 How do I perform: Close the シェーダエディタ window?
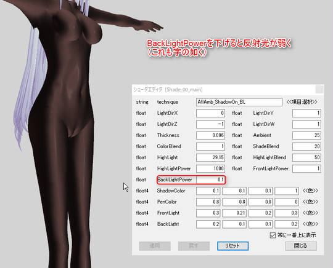(x=319, y=90)
